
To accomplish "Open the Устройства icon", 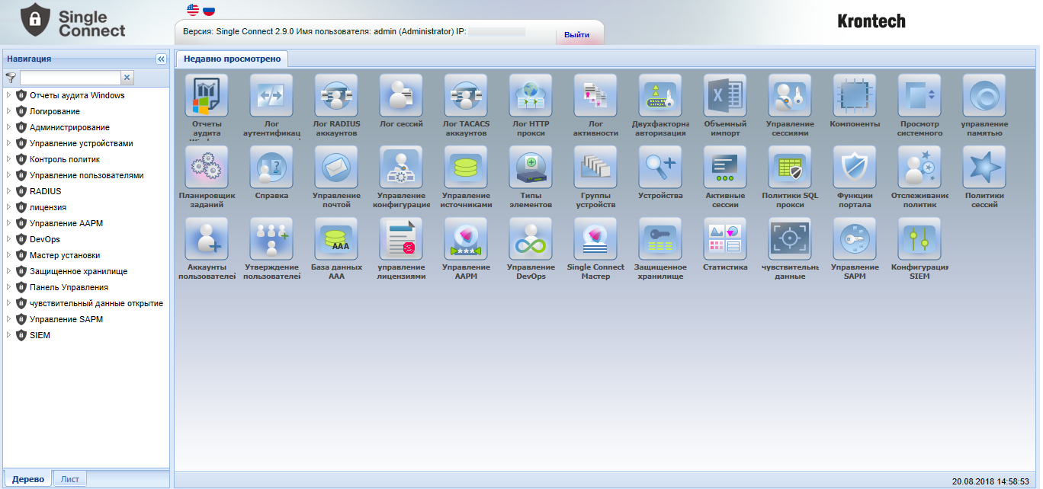I will pos(660,167).
